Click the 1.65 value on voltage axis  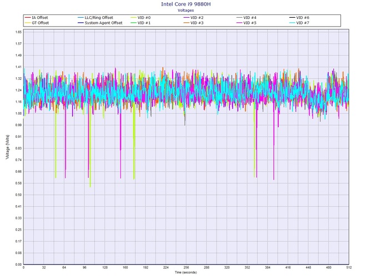pyautogui.click(x=18, y=32)
